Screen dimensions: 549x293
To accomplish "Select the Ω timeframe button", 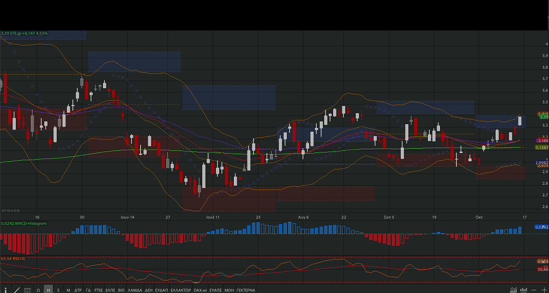I will [38, 290].
